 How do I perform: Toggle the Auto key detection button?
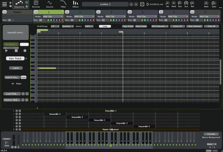click(23, 78)
